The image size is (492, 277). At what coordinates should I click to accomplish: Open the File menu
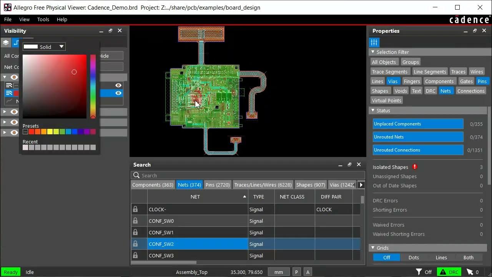(8, 19)
